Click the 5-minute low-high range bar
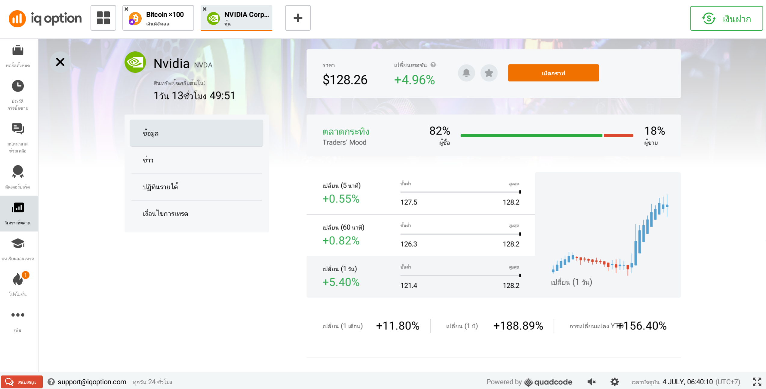The height and width of the screenshot is (389, 766). point(460,192)
